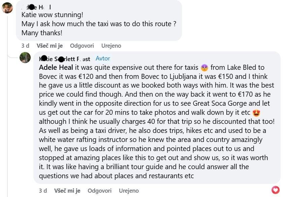
Task: Open the first commenter's name link
Action: click(x=36, y=7)
